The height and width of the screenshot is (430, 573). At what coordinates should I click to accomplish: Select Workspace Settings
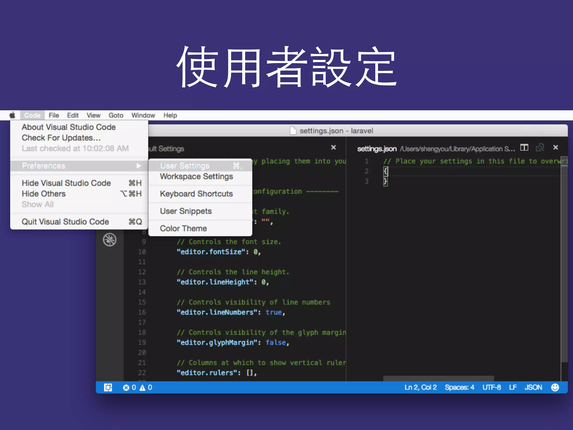[x=200, y=176]
